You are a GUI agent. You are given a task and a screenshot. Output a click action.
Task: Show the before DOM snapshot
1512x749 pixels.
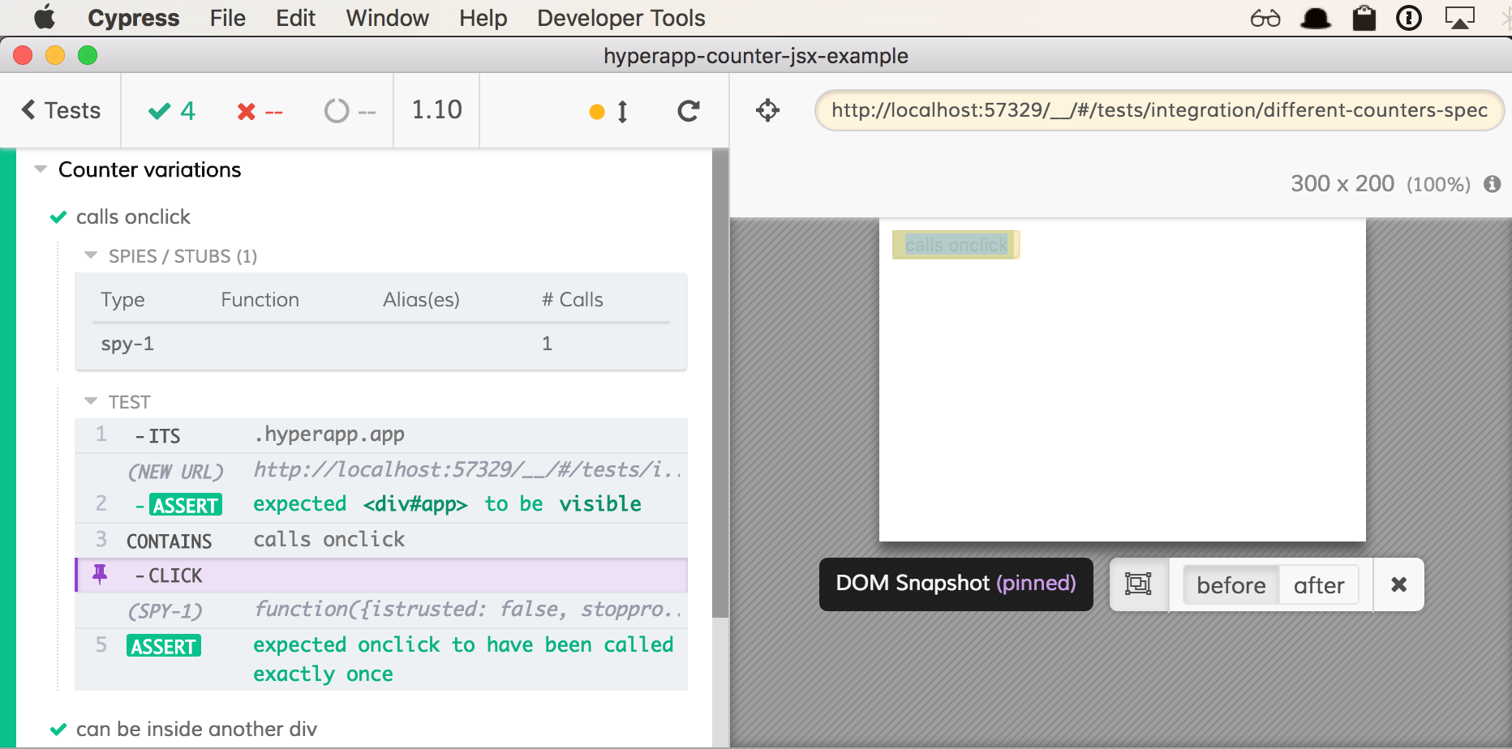tap(1231, 585)
